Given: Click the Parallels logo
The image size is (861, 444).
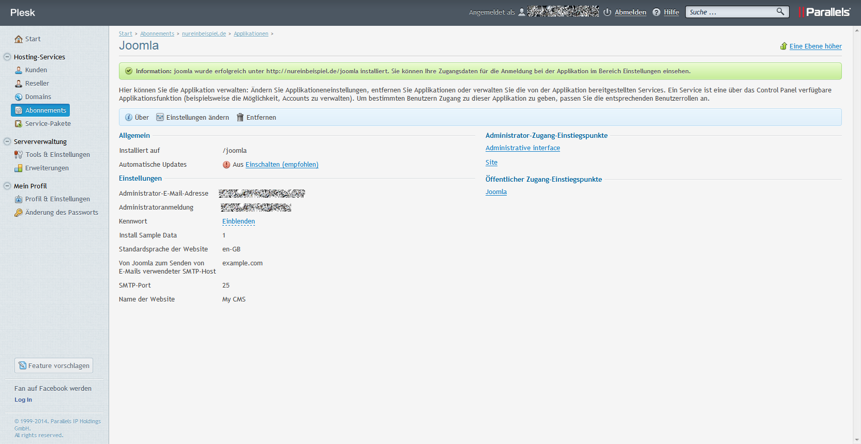Looking at the screenshot, I should click(x=825, y=12).
